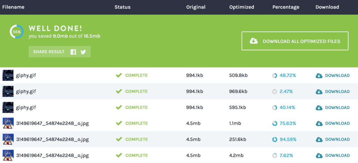Click the Filename column header
This screenshot has height=163, width=358.
(13, 7)
